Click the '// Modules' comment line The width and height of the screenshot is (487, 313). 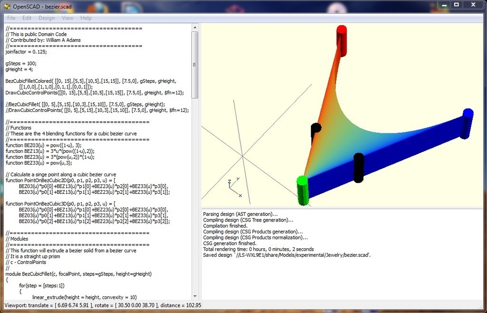click(x=17, y=239)
